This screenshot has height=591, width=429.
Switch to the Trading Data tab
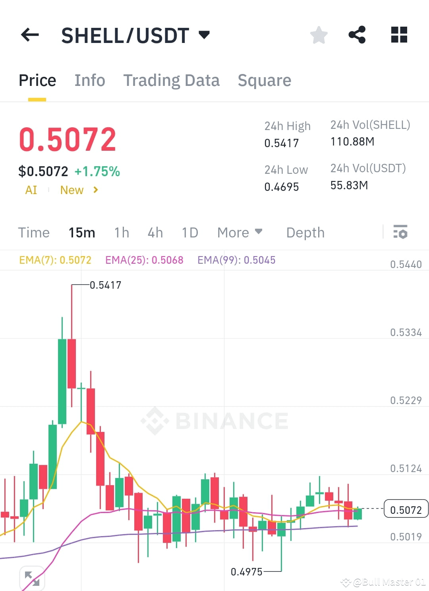pos(172,80)
